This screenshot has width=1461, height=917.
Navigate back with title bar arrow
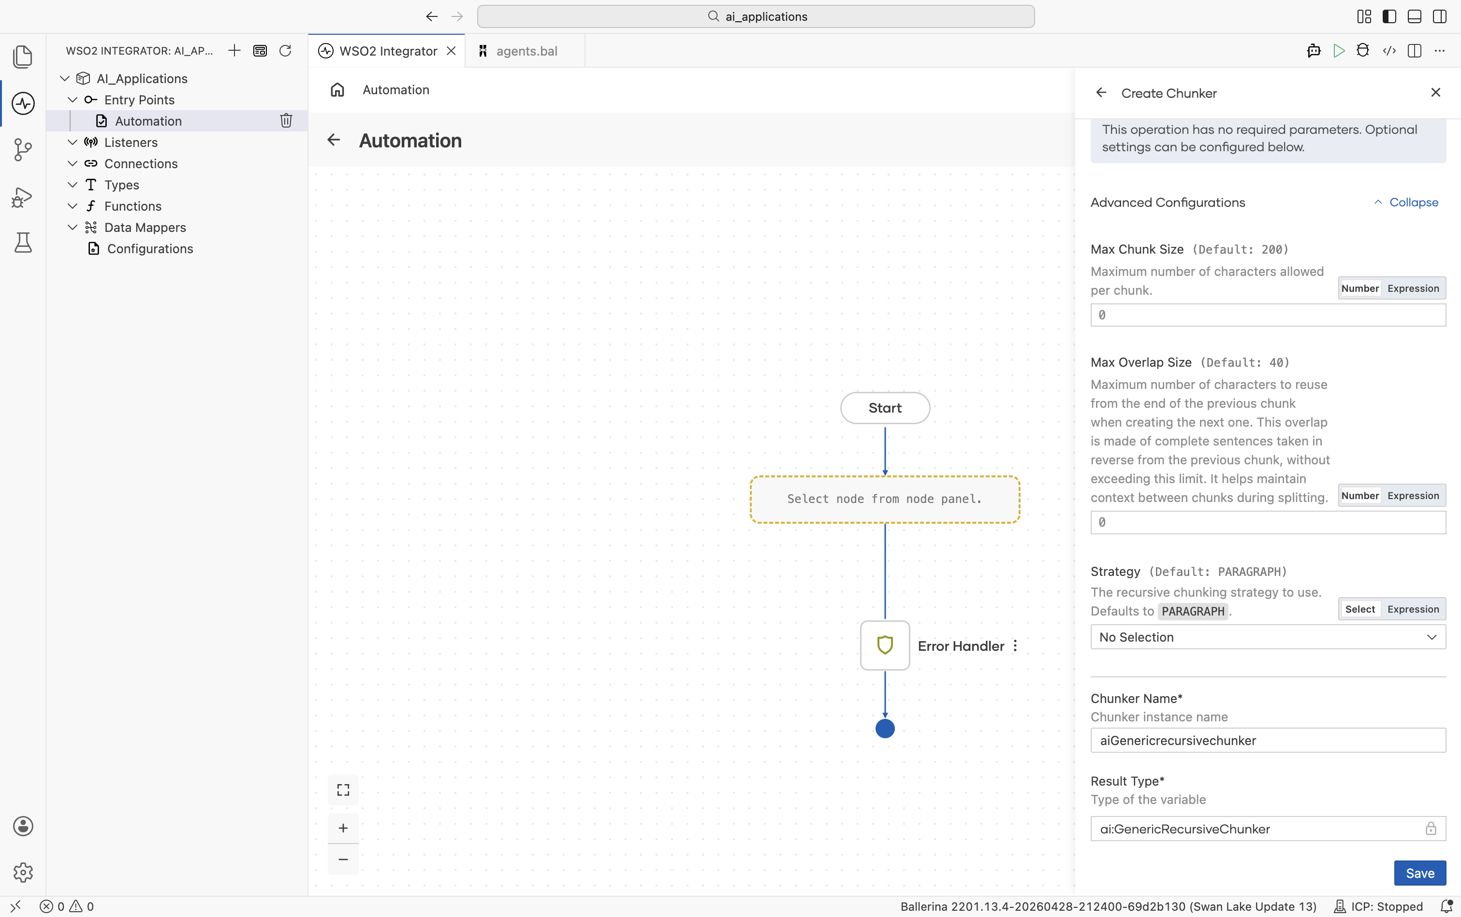(431, 16)
